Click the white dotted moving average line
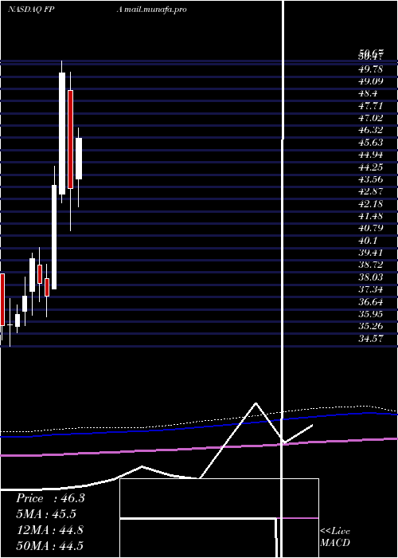Screen dimensions: 398x558 pos(199,420)
